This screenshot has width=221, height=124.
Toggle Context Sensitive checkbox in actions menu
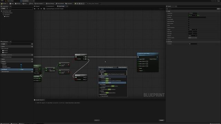pyautogui.click(x=117, y=68)
